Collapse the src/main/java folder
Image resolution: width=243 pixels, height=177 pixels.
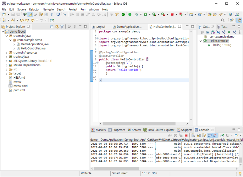click(7, 36)
